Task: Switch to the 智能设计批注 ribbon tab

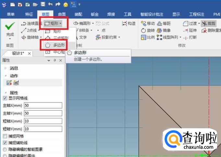Action: coord(152,14)
